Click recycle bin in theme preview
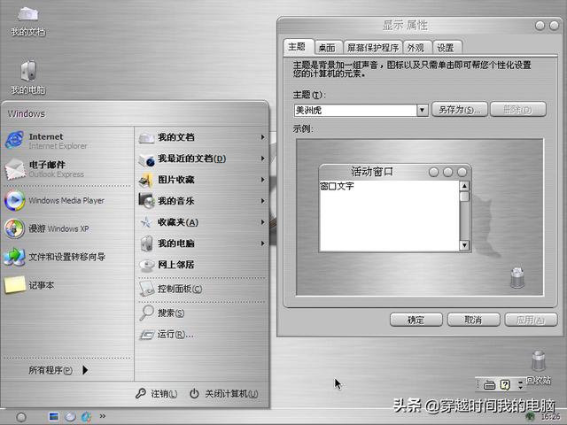Image resolution: width=567 pixels, height=425 pixels. click(x=517, y=277)
